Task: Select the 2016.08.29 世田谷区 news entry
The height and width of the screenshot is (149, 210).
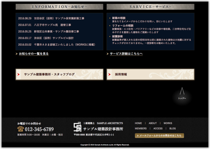Action: pos(51,18)
